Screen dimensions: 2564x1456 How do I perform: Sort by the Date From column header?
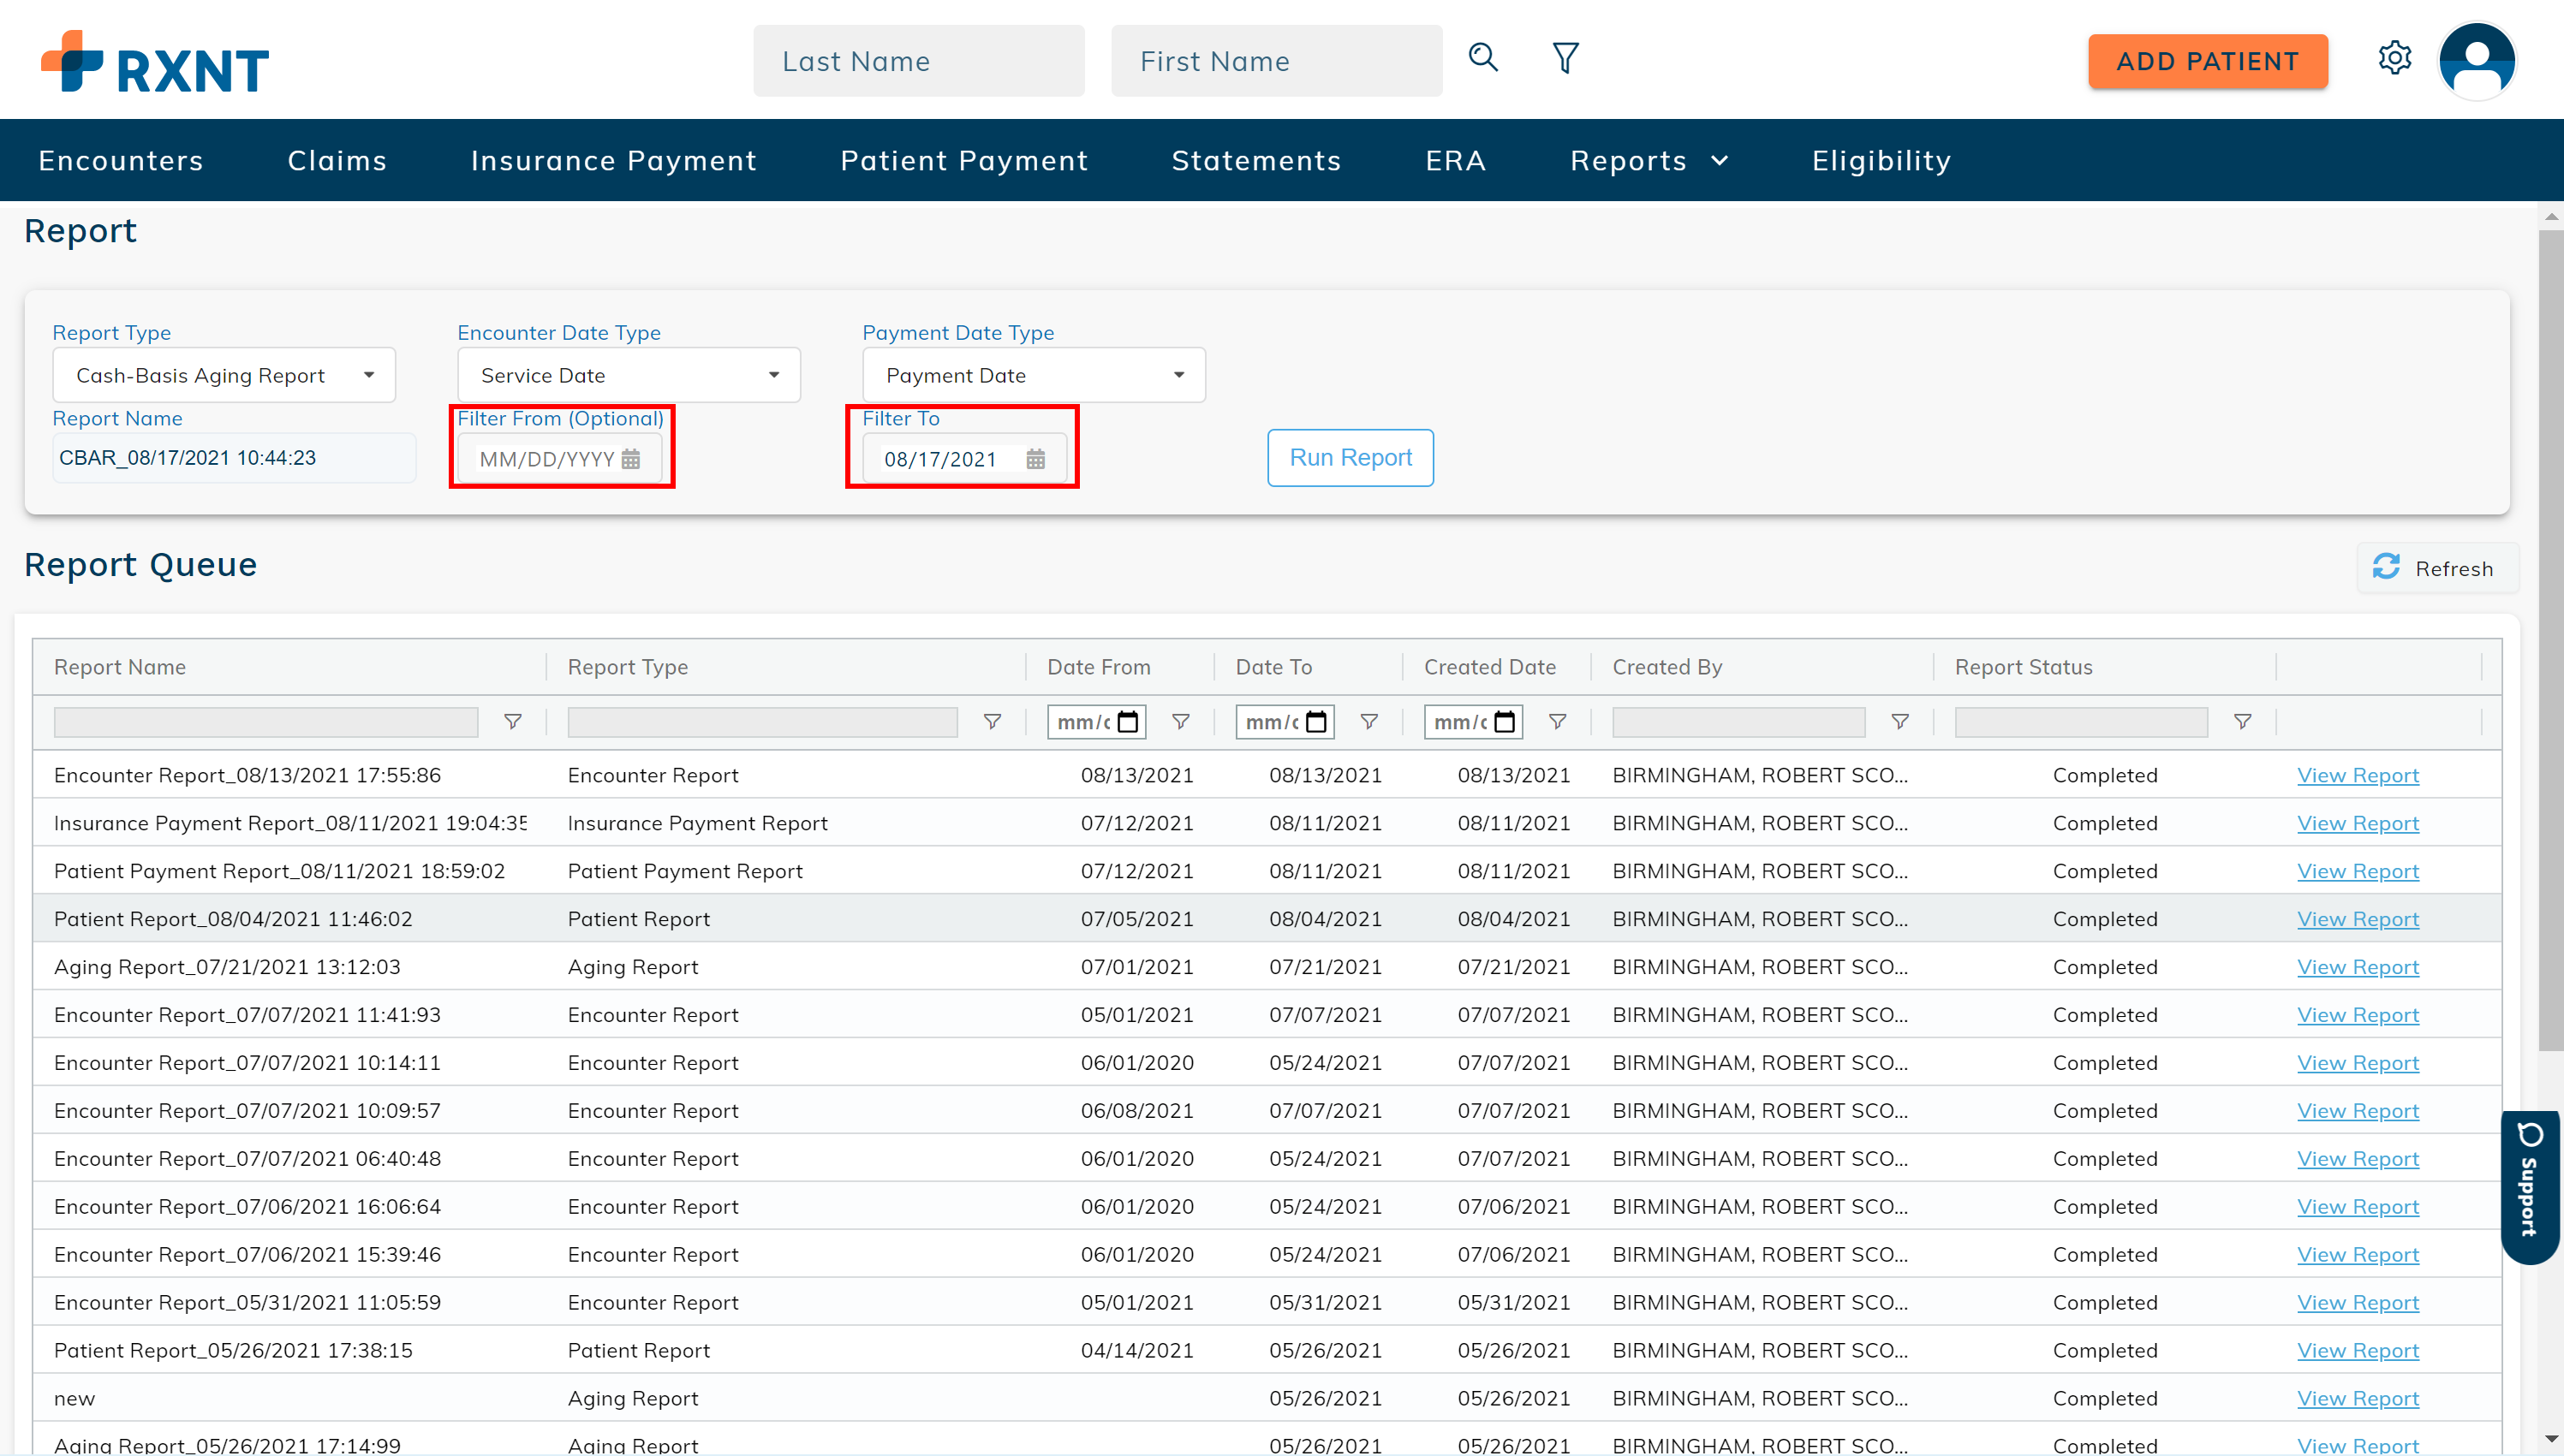[x=1097, y=667]
